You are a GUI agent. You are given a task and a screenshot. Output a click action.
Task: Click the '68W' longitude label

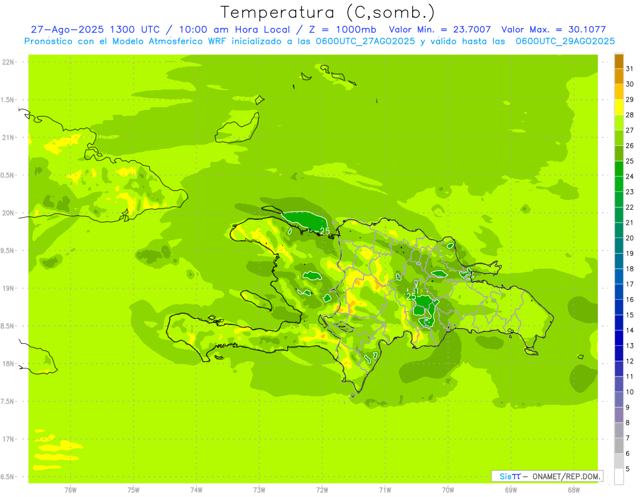pyautogui.click(x=574, y=490)
